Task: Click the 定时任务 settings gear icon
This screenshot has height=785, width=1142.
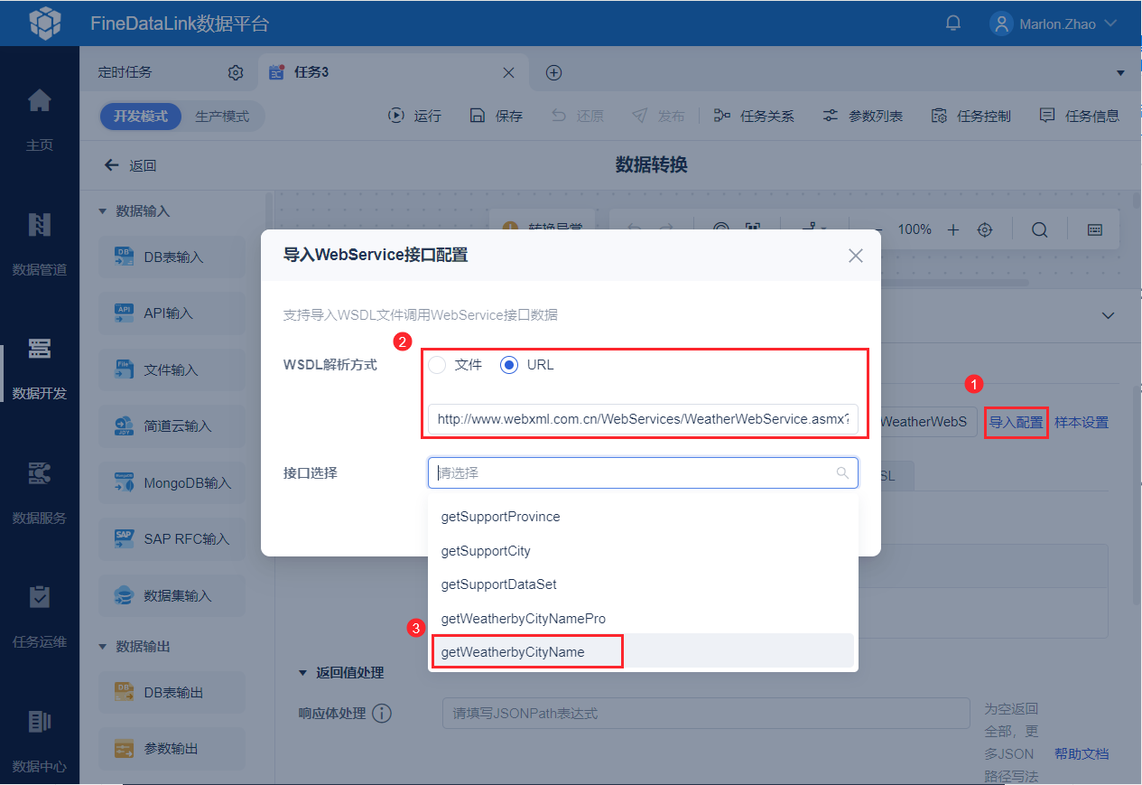Action: point(236,73)
